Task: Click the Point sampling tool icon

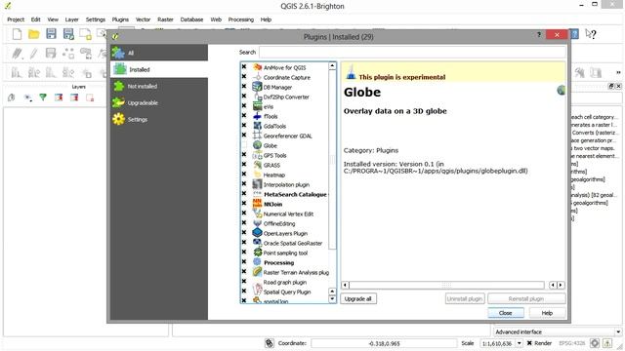Action: click(x=258, y=253)
